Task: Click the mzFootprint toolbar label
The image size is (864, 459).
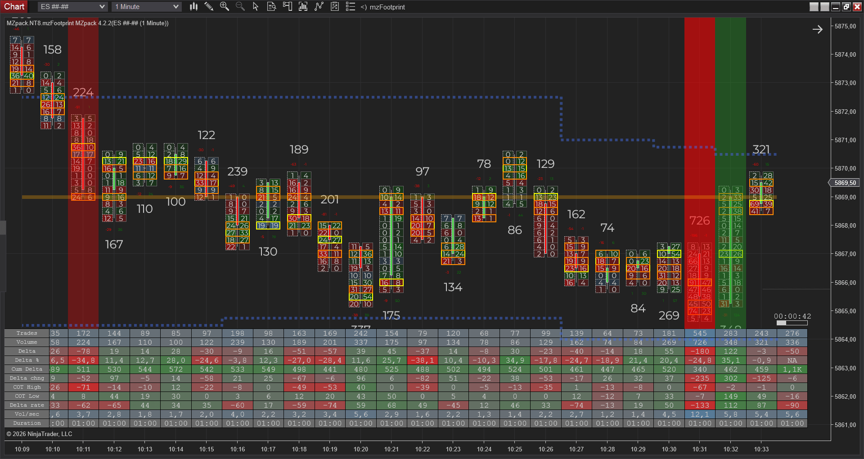Action: (x=387, y=7)
